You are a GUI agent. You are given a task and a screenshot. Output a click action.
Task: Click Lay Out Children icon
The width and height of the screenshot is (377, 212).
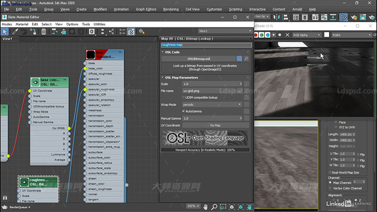[x=111, y=32]
